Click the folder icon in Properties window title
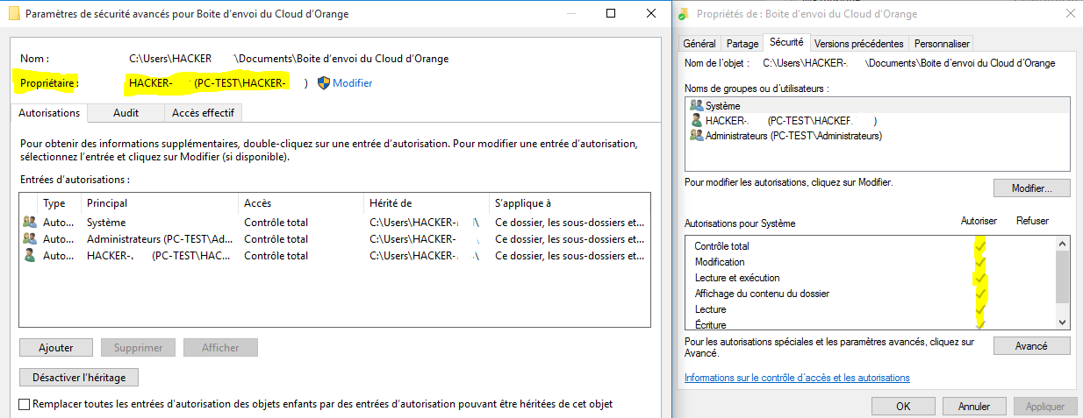Image resolution: width=1083 pixels, height=418 pixels. (685, 13)
